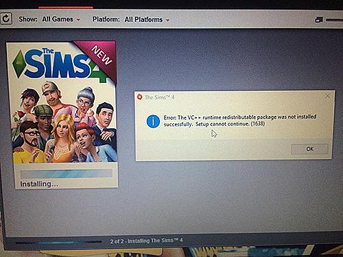Image resolution: width=343 pixels, height=257 pixels.
Task: Click the blue info icon in the dialog
Action: pyautogui.click(x=153, y=121)
